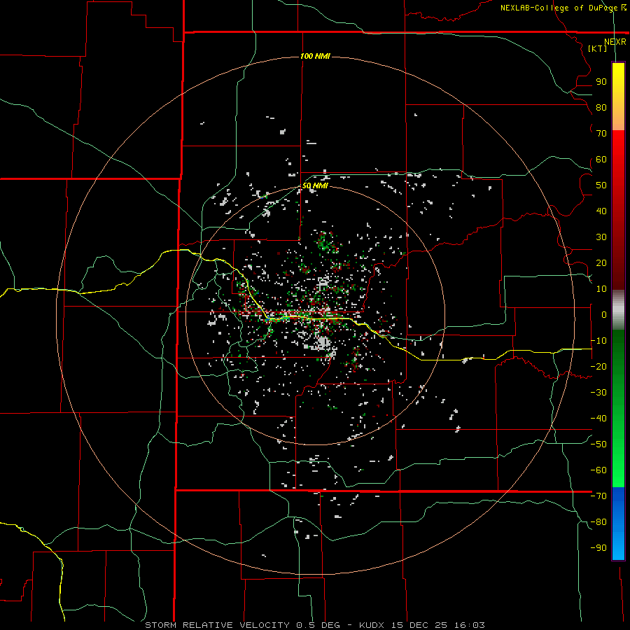
Task: Click the 90 value on the velocity scale
Action: click(x=601, y=82)
